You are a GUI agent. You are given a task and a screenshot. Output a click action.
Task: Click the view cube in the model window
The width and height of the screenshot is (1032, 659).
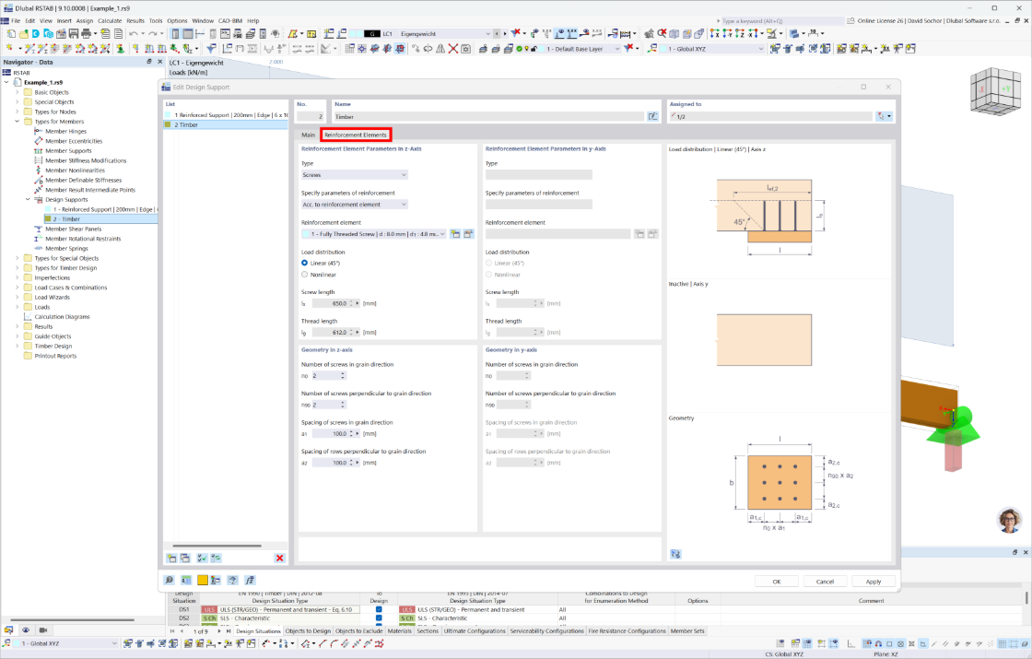[995, 91]
